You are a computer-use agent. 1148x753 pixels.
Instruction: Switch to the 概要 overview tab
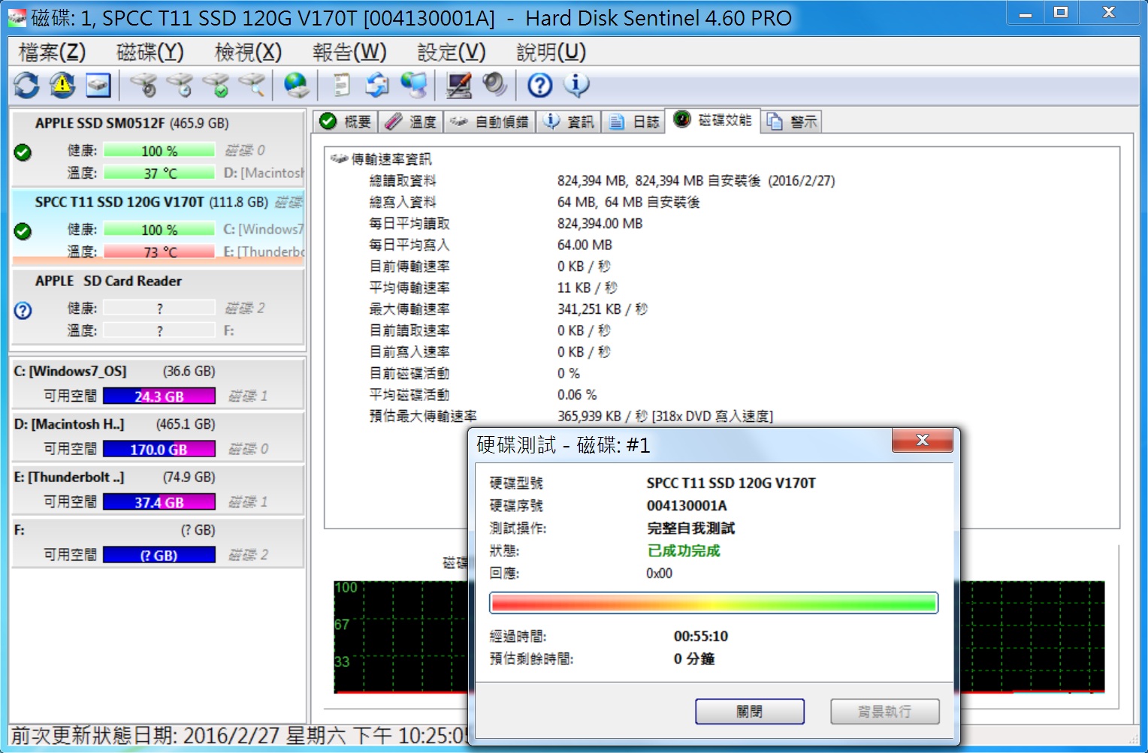click(x=346, y=122)
